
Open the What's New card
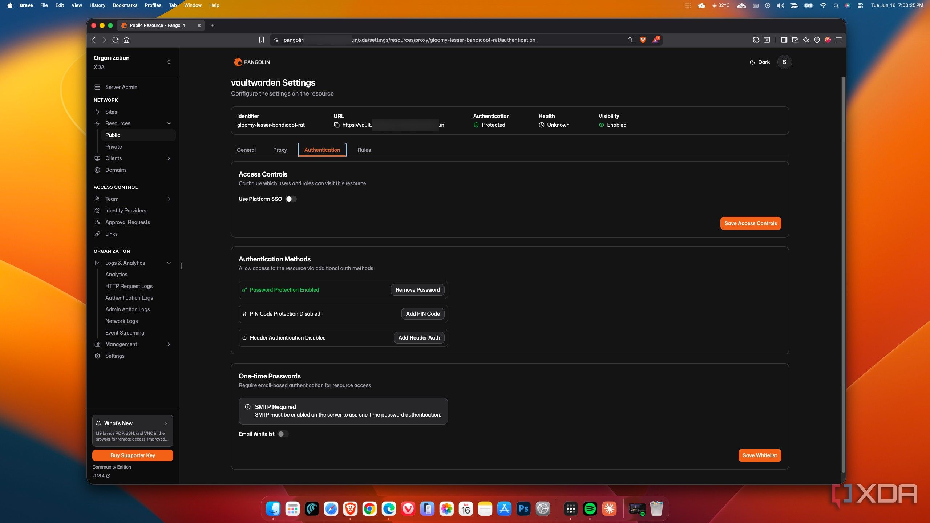pyautogui.click(x=133, y=431)
